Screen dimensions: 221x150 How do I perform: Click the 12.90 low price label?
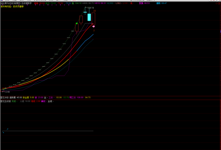(x=7, y=92)
